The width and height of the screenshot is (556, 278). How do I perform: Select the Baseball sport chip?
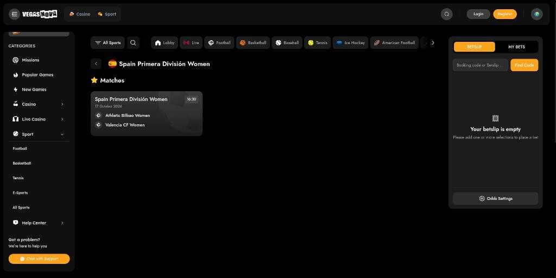pos(287,42)
